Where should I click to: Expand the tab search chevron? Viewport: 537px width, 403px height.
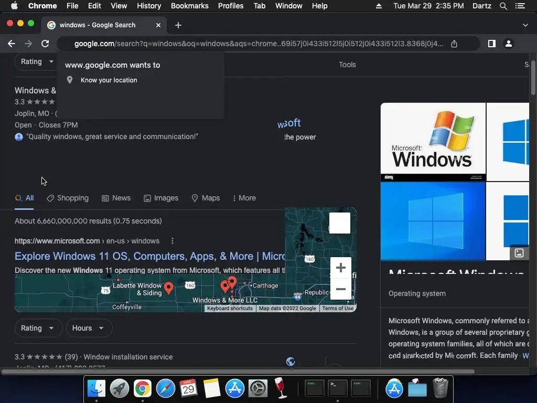(x=525, y=25)
